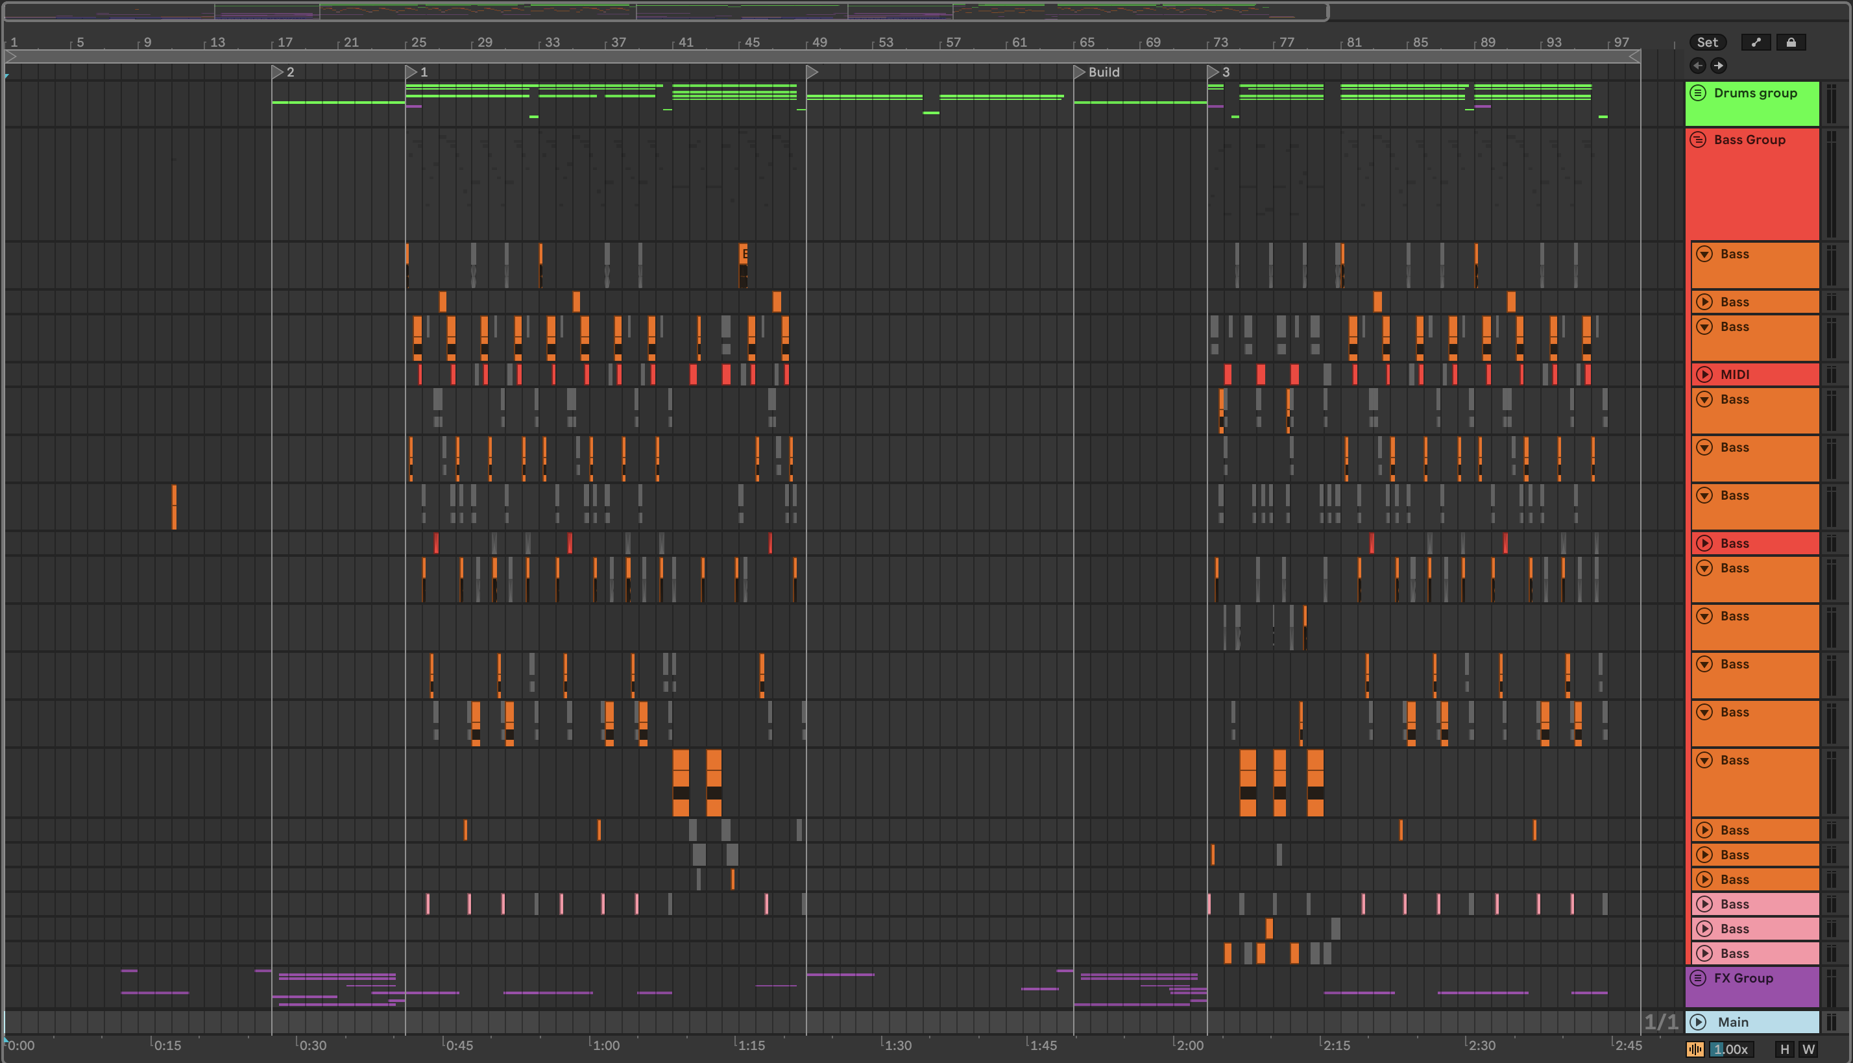
Task: Toggle Automation Mode button beside Set
Action: (x=1756, y=42)
